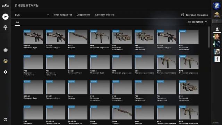Select Nova item with visible shotgun in bottom row
The image size is (222, 125).
122,115
